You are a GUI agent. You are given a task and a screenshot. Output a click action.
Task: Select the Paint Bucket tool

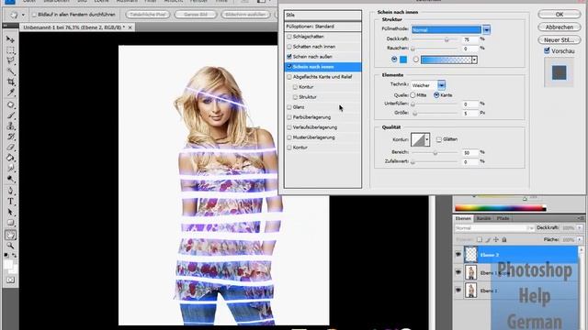click(x=10, y=158)
